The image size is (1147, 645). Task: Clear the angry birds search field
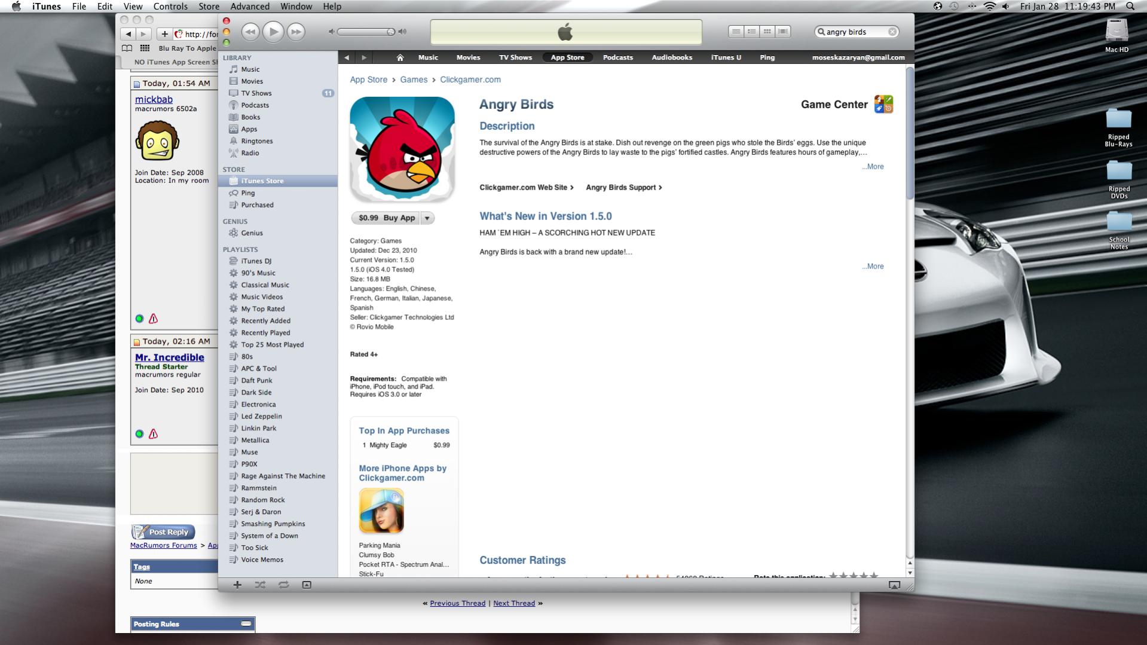click(x=892, y=32)
